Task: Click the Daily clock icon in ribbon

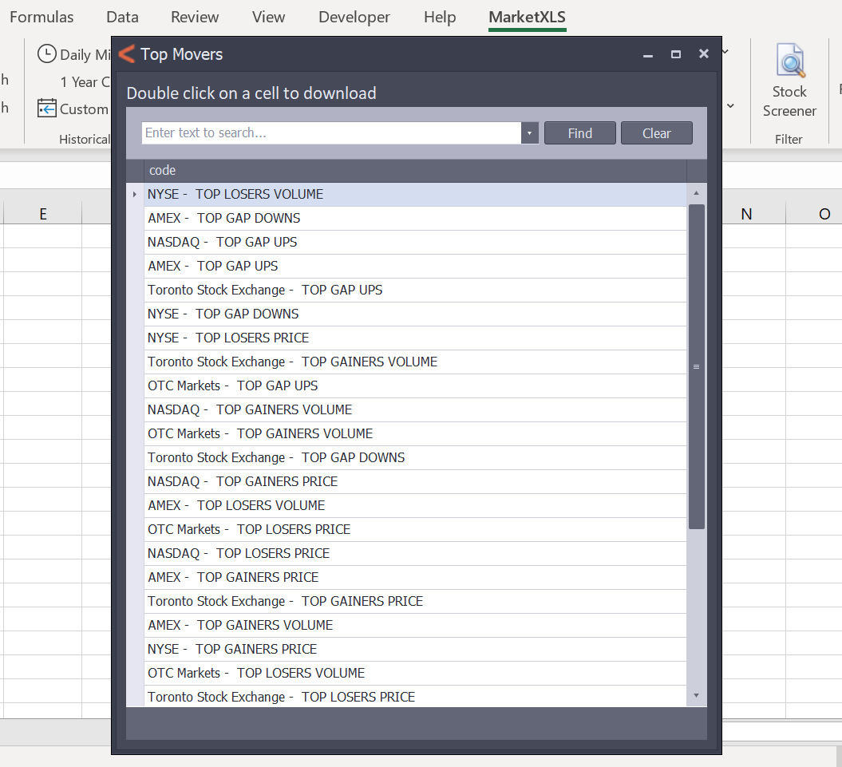Action: pos(47,54)
